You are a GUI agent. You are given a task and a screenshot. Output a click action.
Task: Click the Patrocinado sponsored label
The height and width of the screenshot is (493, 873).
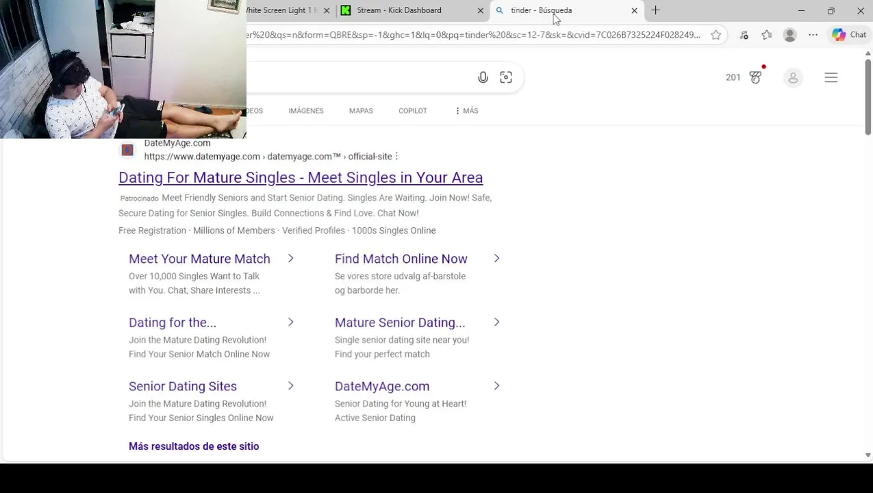click(x=139, y=199)
